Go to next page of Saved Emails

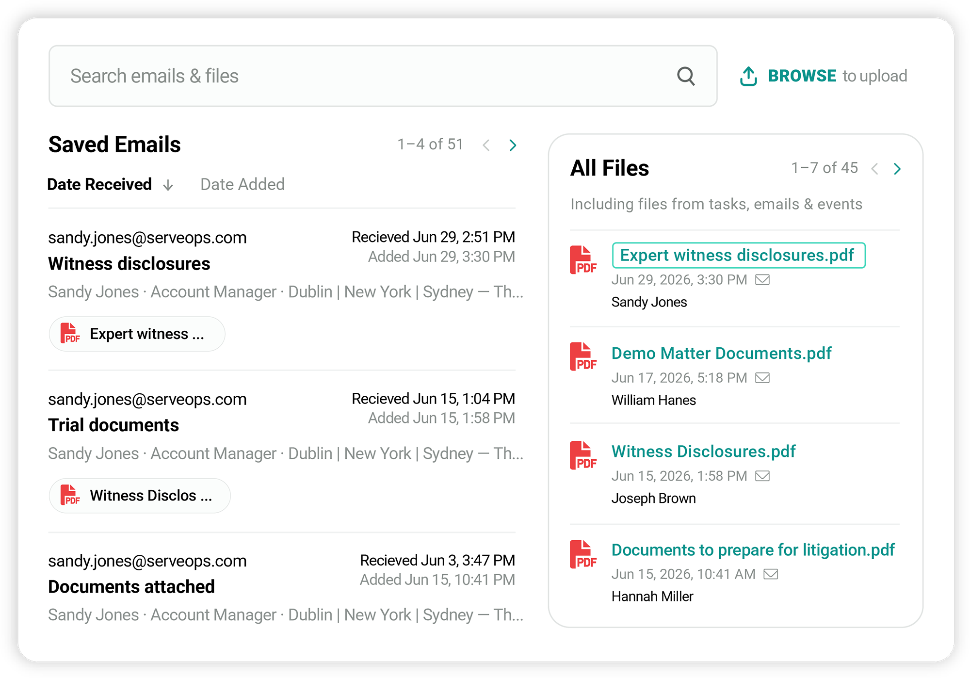pos(513,145)
